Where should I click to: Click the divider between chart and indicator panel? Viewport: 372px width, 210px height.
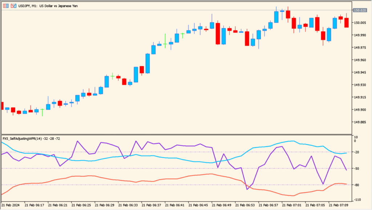tap(182, 134)
